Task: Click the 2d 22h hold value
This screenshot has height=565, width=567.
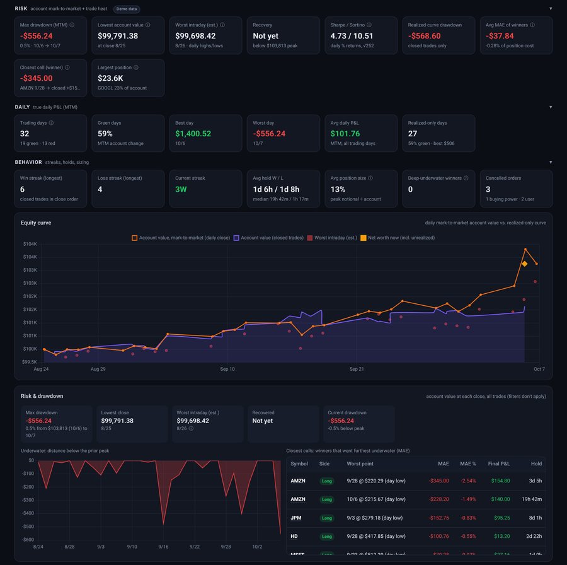Action: tap(534, 537)
